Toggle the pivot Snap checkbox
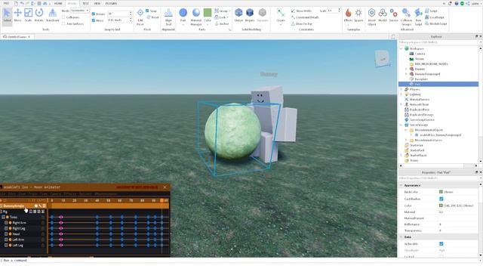 click(147, 11)
